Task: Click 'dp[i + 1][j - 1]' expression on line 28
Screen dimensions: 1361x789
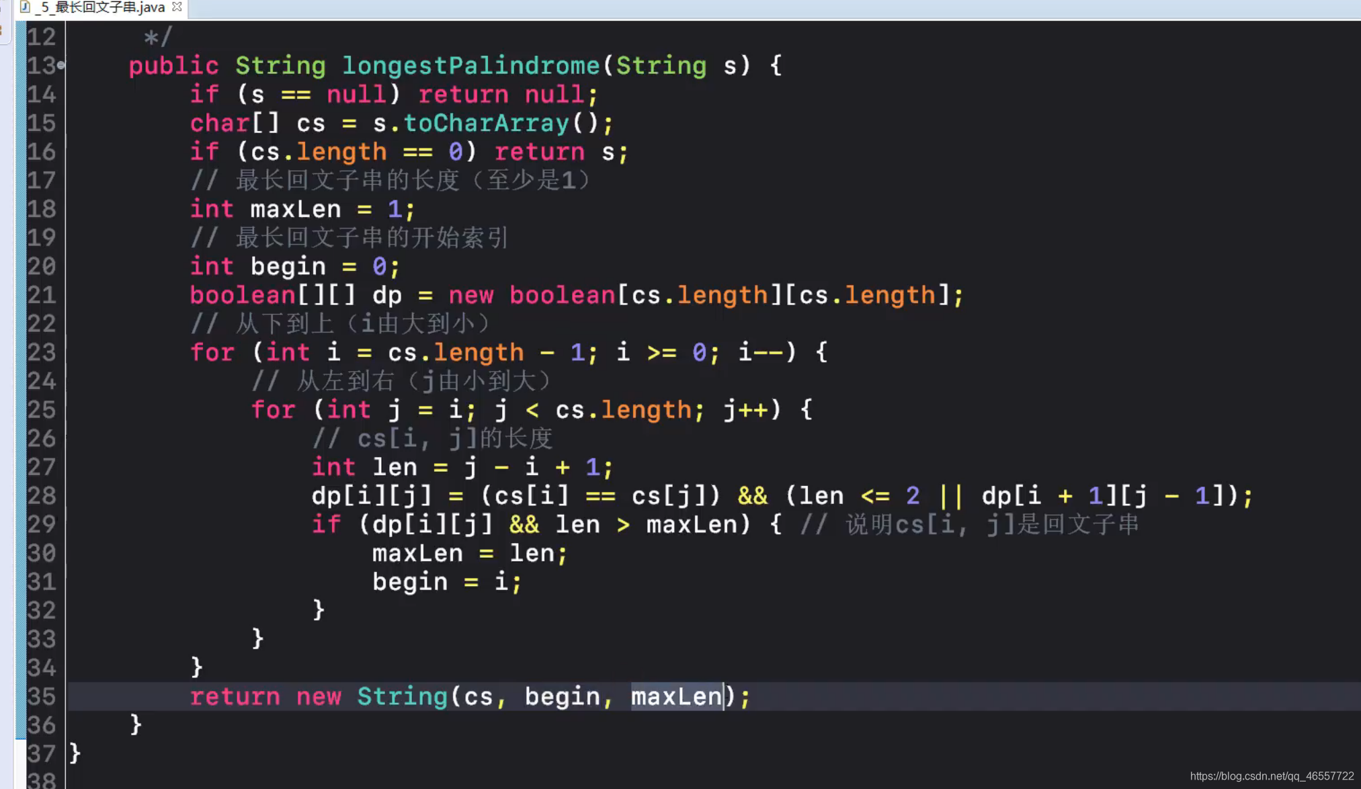Action: [x=1105, y=496]
